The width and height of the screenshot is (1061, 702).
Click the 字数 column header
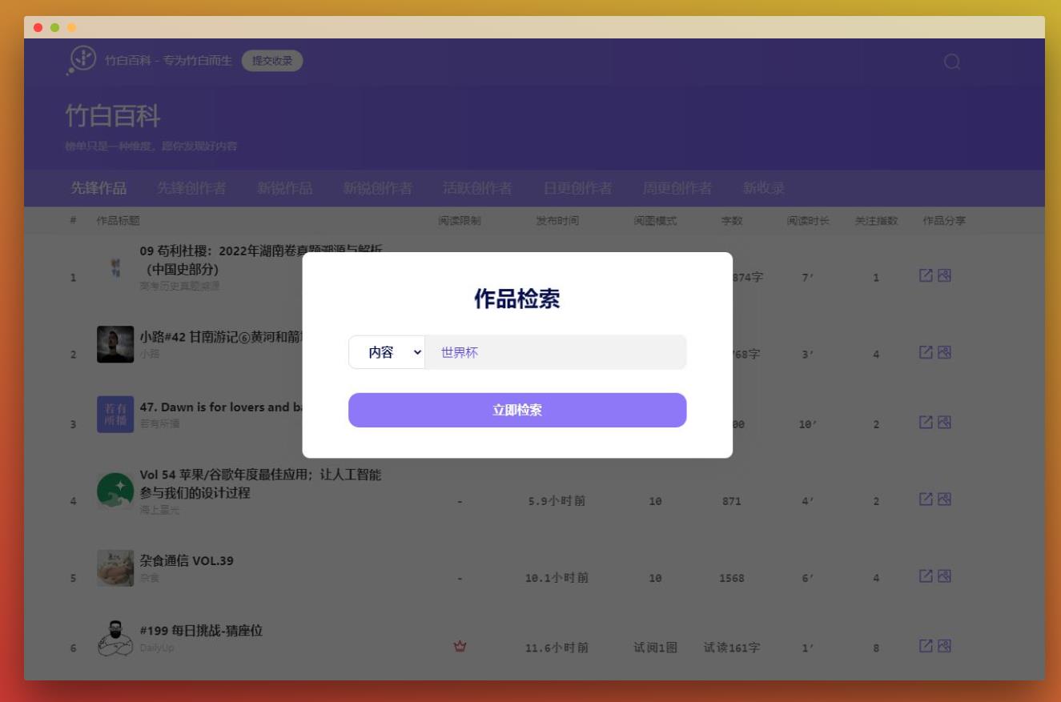pos(732,221)
